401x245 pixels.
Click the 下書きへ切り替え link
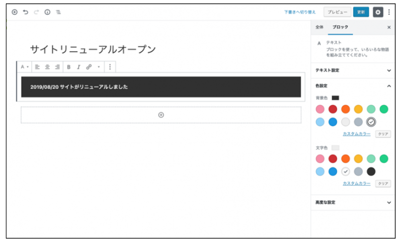coord(300,12)
